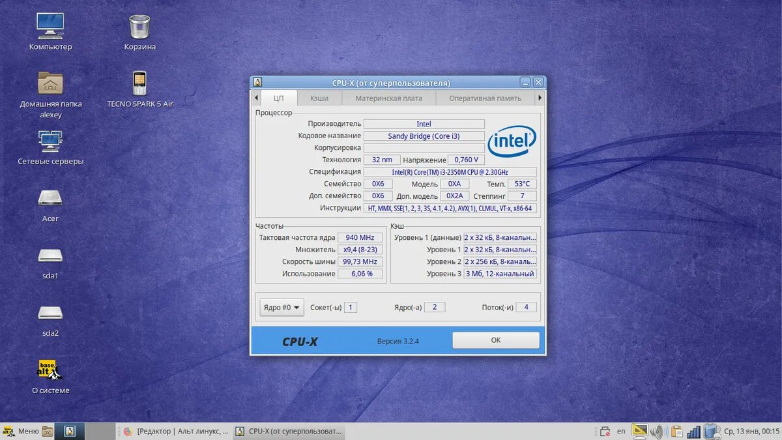
Task: Open the Меню start button
Action: pos(21,431)
